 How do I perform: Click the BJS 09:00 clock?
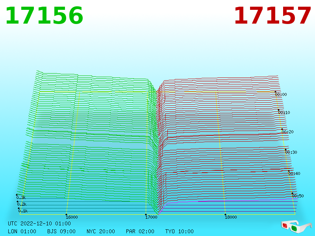61,231
